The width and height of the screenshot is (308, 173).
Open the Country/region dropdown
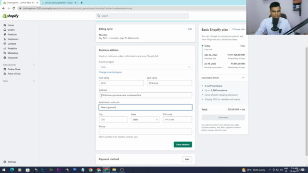point(145,67)
